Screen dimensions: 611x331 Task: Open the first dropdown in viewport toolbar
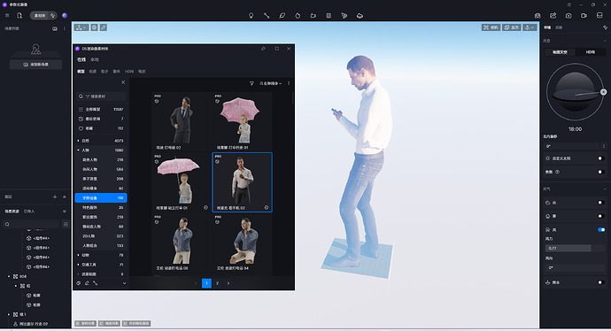pos(81,27)
